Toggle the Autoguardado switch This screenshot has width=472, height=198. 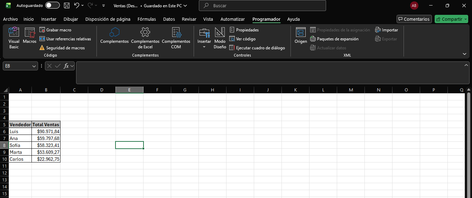click(52, 6)
